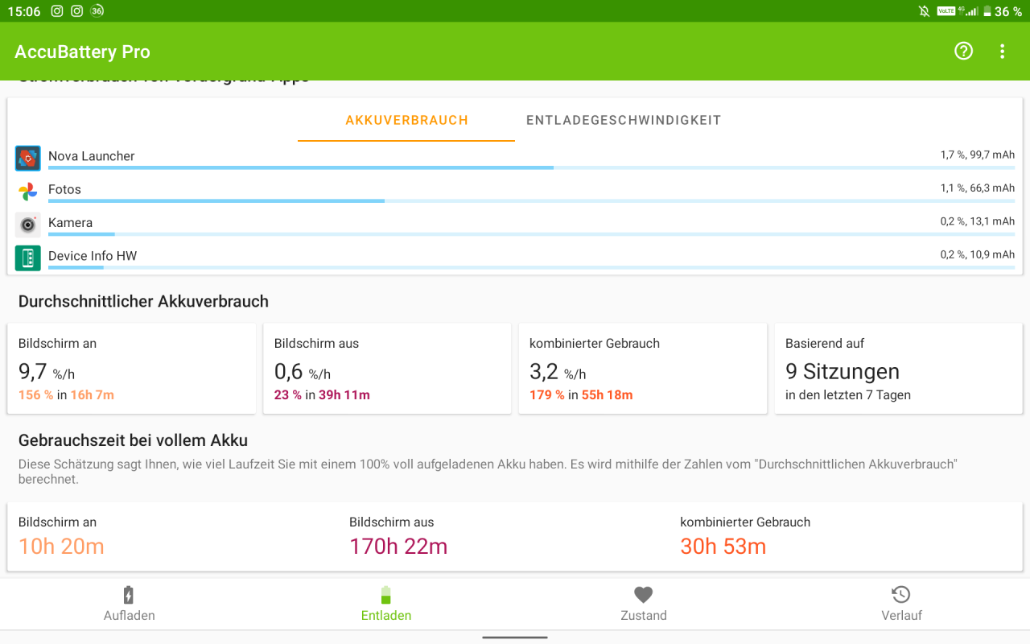Tap the '23 % in 39h 11m' text
1030x644 pixels.
coord(322,395)
